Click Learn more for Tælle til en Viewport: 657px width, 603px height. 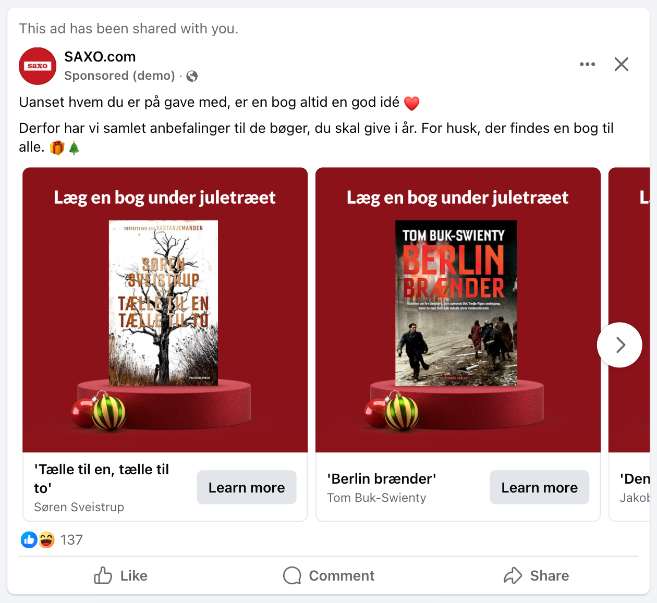pos(247,487)
